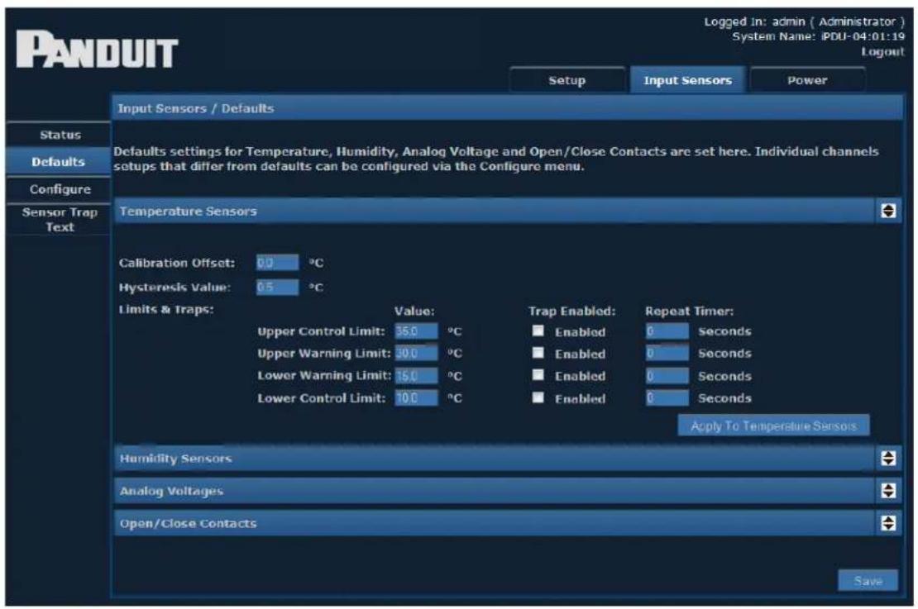Click the Calibration Offset field
918x609 pixels.
point(278,263)
